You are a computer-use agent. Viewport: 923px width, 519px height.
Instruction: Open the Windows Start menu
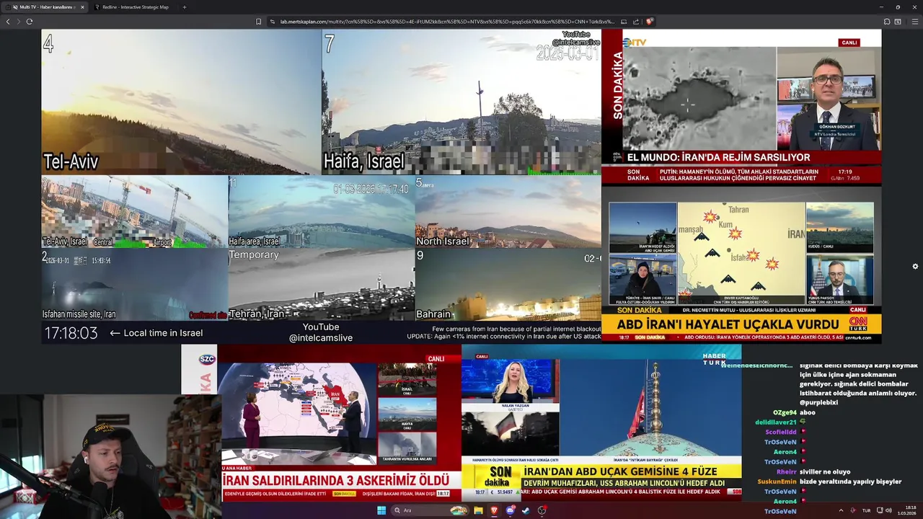381,510
